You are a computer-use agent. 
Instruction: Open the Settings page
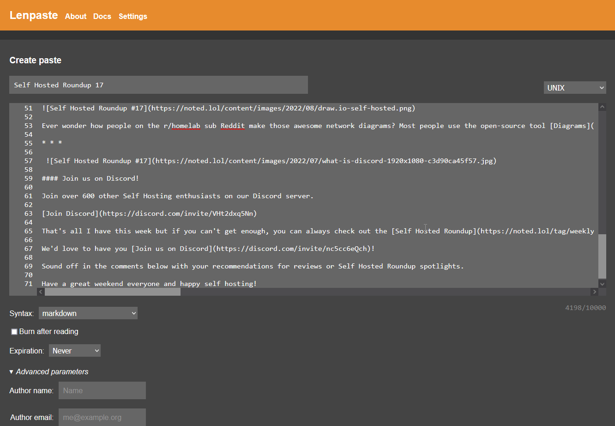(133, 16)
